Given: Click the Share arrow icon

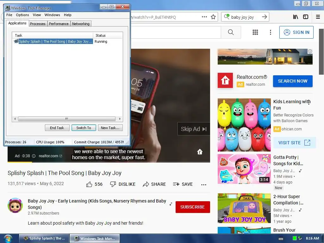Looking at the screenshot, I should (146, 184).
